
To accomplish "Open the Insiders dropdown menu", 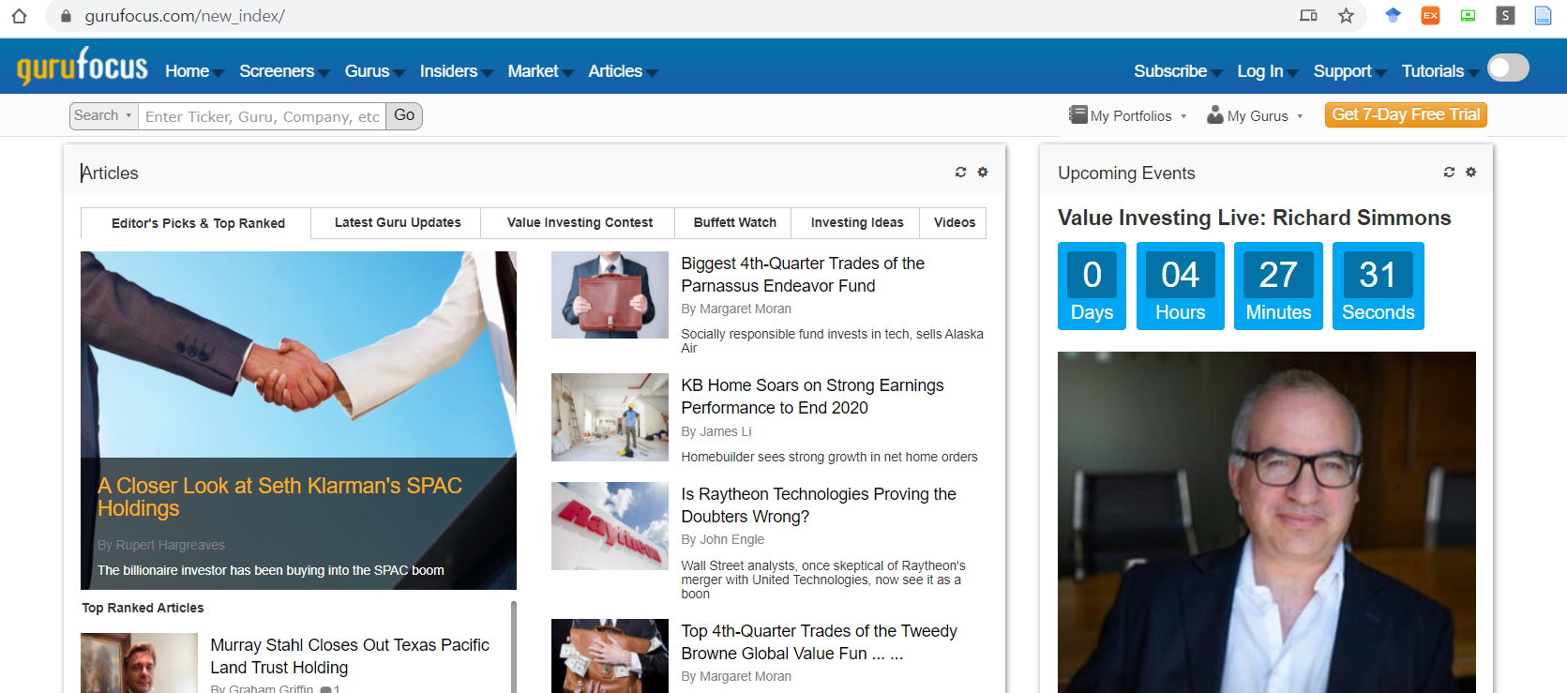I will pyautogui.click(x=456, y=71).
